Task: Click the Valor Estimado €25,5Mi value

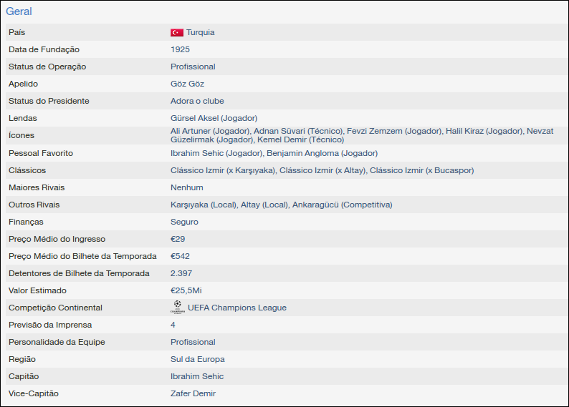Action: point(186,291)
